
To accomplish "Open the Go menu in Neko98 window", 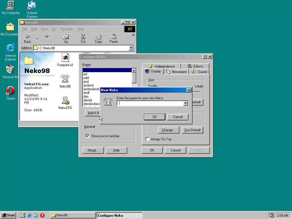I will pyautogui.click(x=54, y=29).
